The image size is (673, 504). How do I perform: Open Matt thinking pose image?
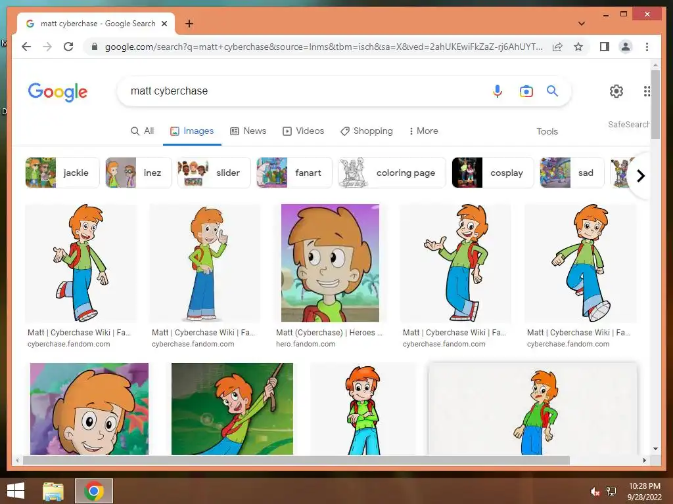[x=205, y=263]
